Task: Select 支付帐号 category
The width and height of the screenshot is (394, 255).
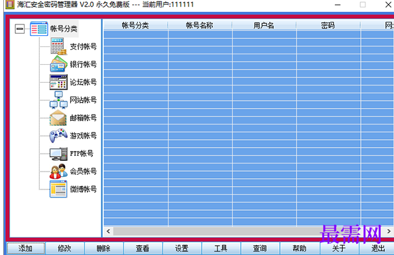Action: [83, 46]
